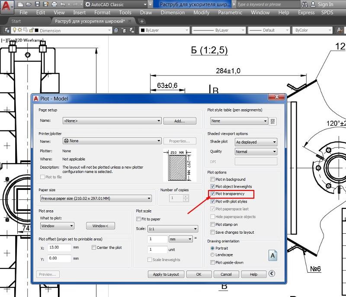Open the ByLayer color control dropdown

[164, 30]
